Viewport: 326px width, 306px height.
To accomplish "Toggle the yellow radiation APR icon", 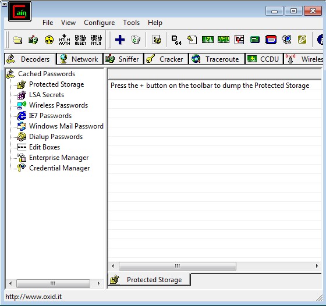I will coord(49,40).
